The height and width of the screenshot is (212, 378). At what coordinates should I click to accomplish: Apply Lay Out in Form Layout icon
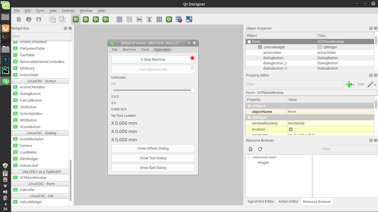coord(169,19)
